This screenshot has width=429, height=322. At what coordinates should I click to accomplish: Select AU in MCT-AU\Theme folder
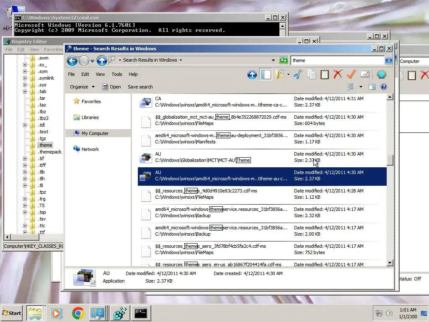pos(262,157)
